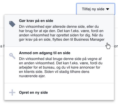This screenshot has width=118, height=104.
Task: Click the plus icon for new page
Action: click(x=12, y=93)
